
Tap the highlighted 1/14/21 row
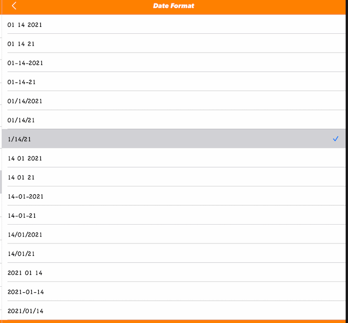tap(174, 139)
